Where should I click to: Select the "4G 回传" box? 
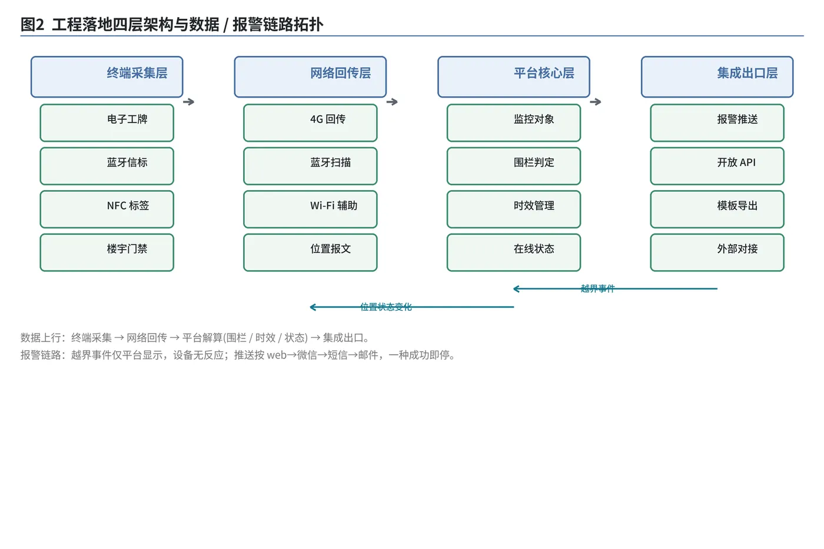point(310,123)
